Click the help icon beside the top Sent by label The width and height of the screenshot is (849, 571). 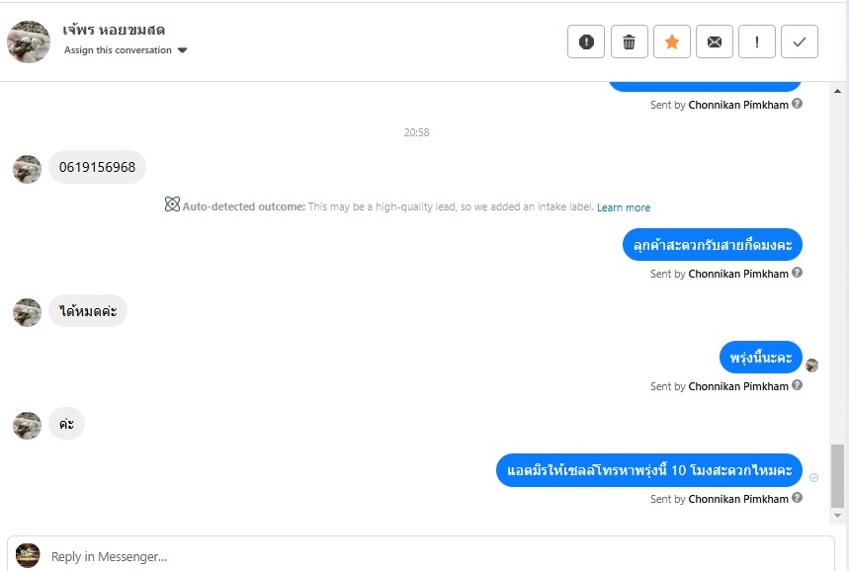pos(798,104)
